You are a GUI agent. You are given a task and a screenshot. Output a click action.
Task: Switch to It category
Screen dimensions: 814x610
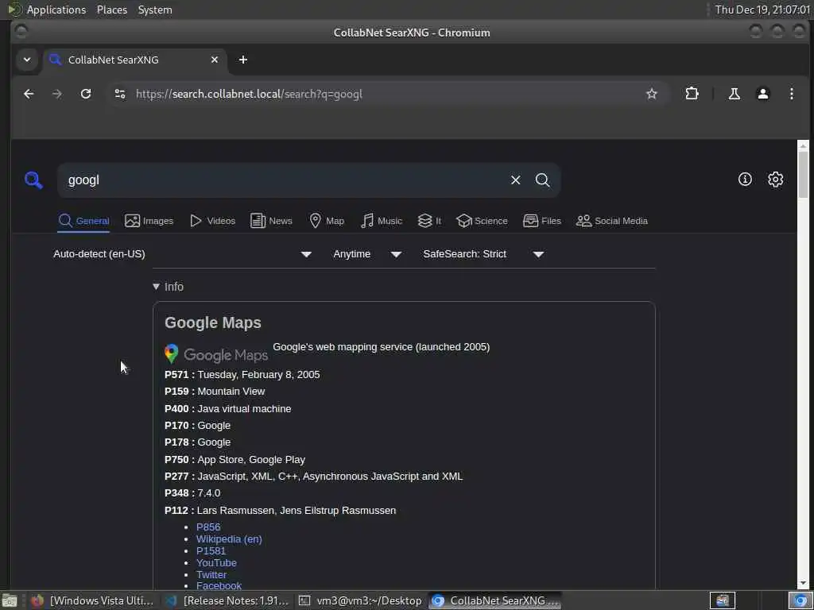(x=429, y=221)
